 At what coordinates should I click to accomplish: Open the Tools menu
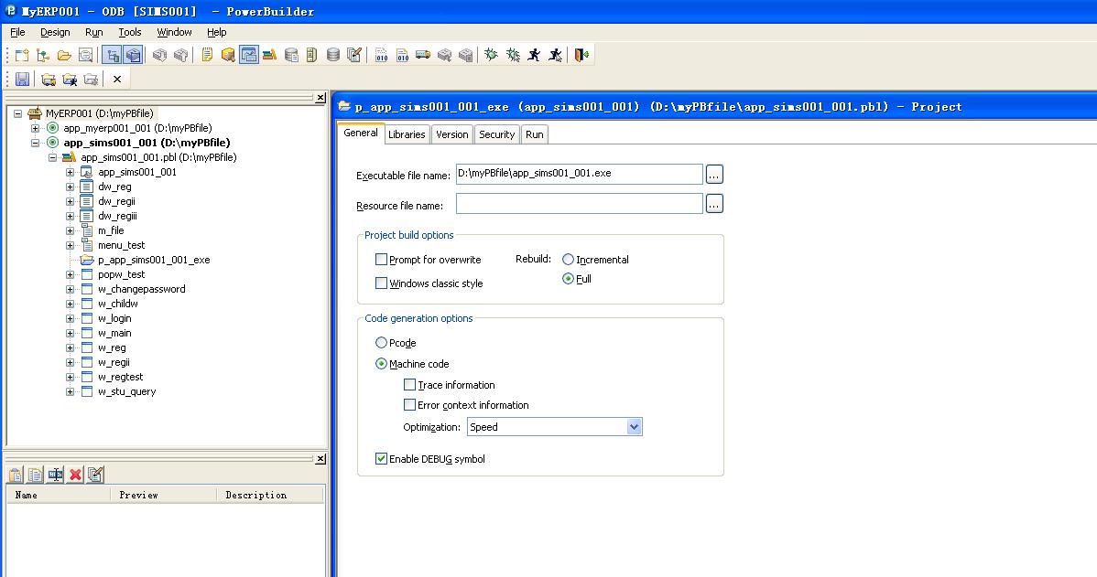(129, 32)
